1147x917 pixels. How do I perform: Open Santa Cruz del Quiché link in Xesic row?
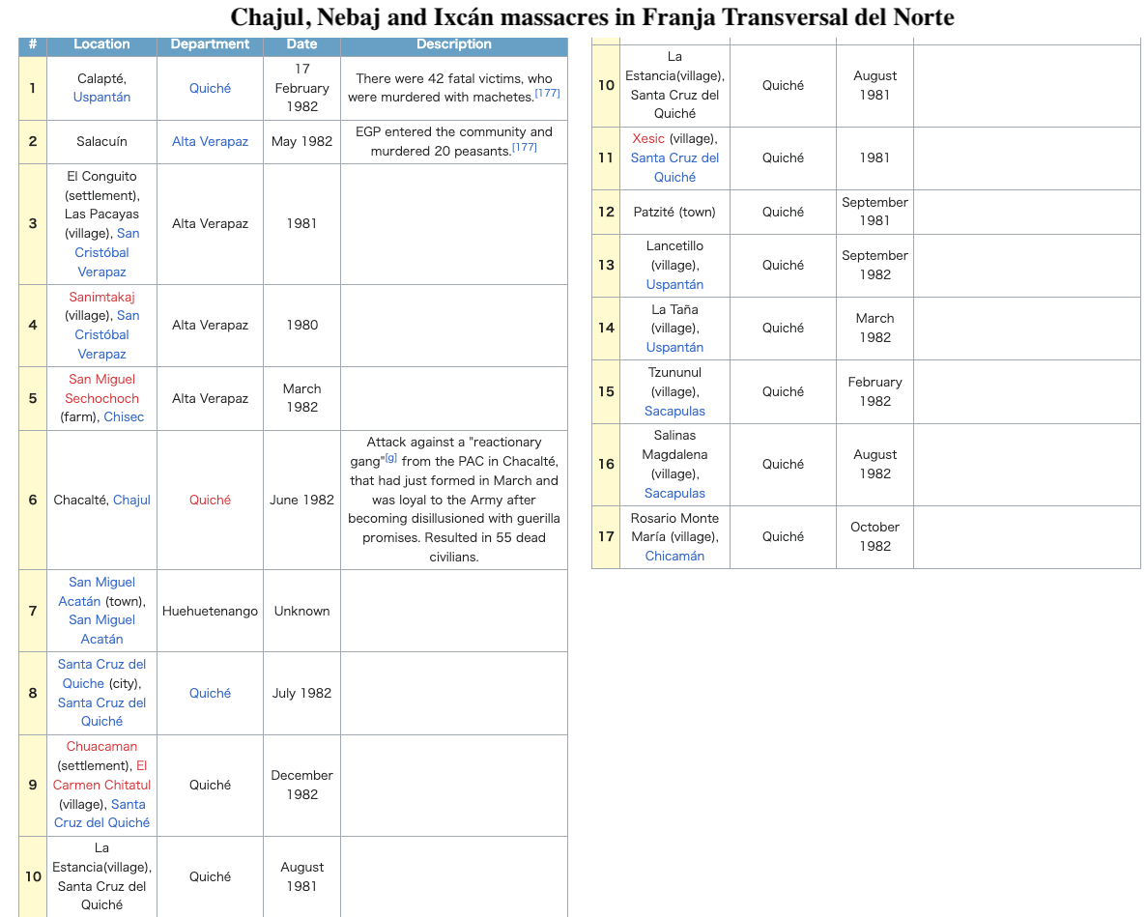[674, 167]
